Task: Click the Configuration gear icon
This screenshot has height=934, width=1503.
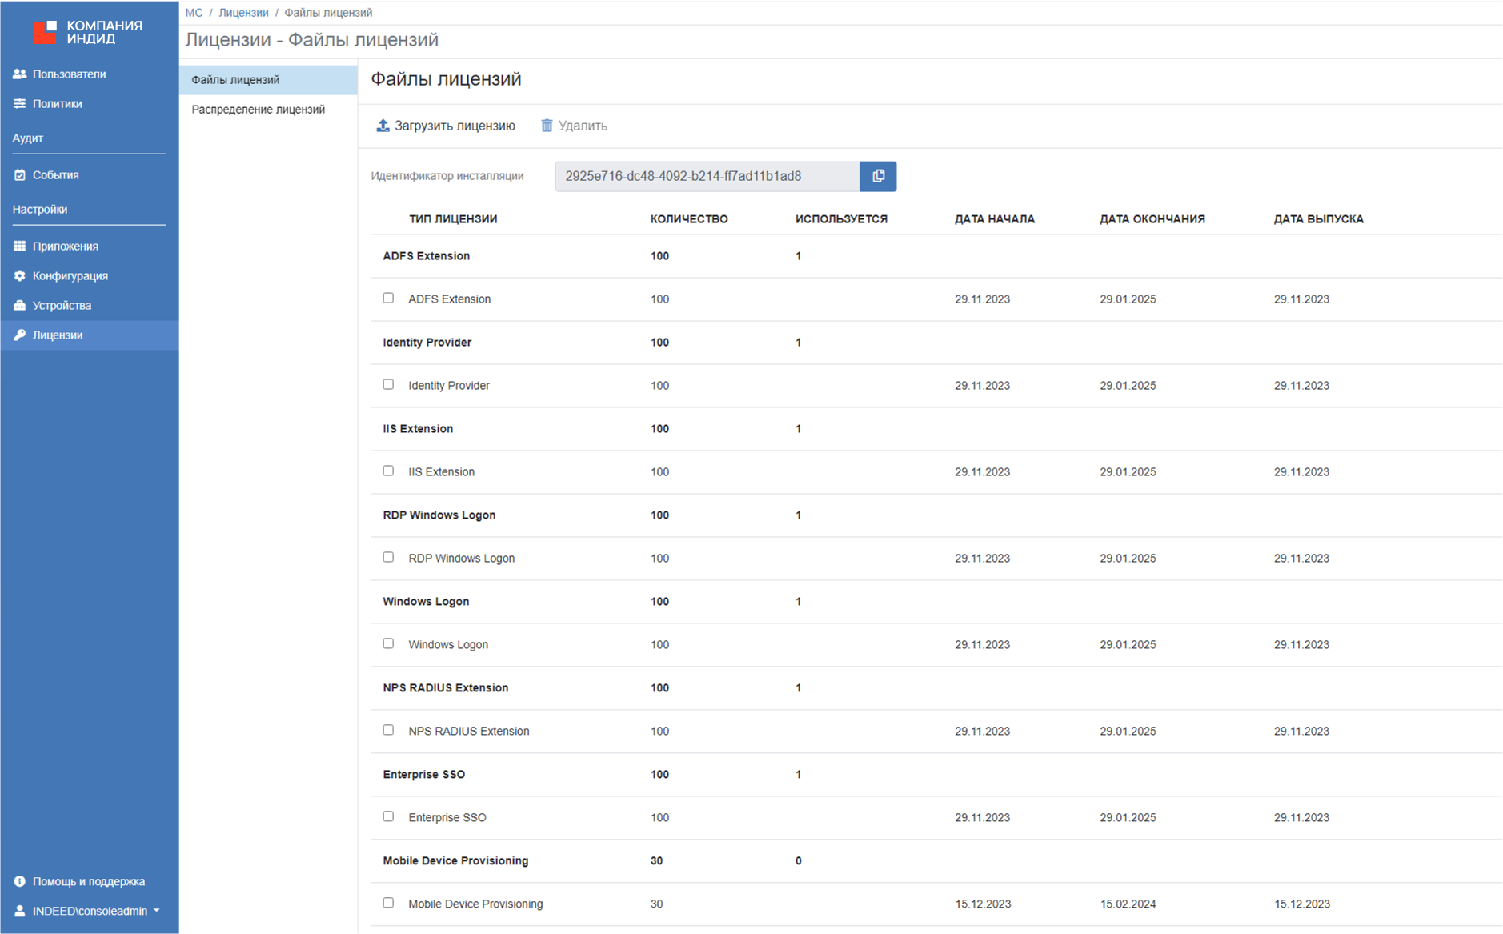Action: (x=20, y=275)
